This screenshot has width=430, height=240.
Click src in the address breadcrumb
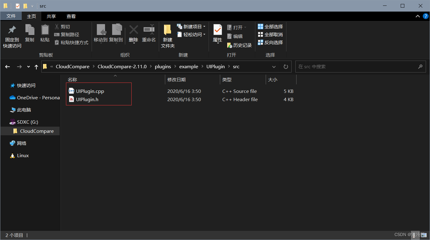click(236, 67)
